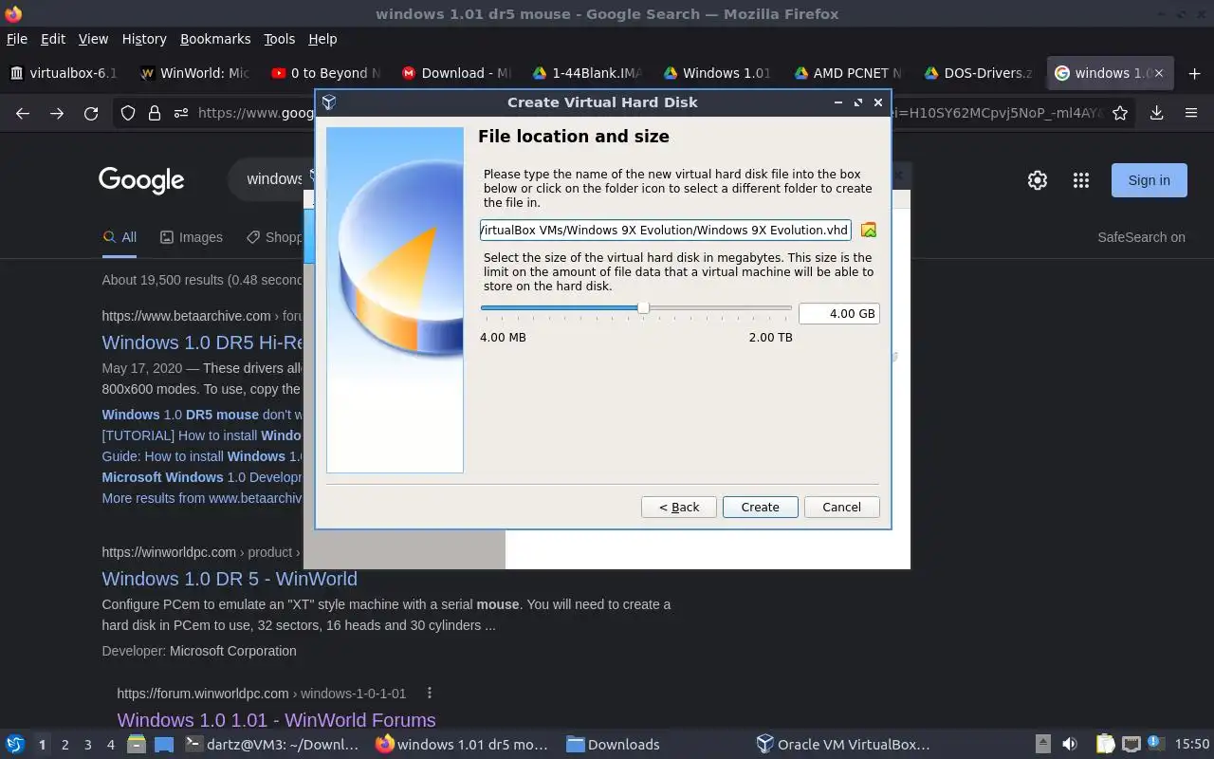Viewport: 1214px width, 759px height.
Task: Click the Create button in the dialog
Action: pyautogui.click(x=760, y=507)
